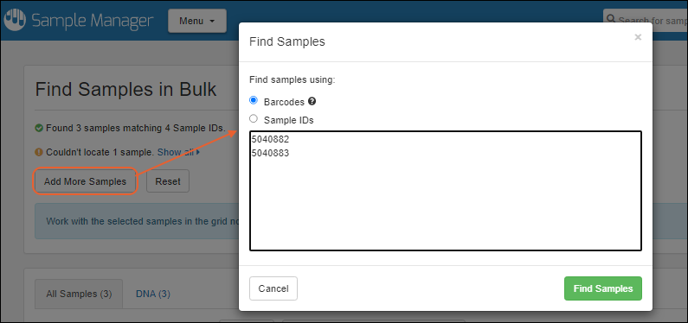Select the Barcodes radio button
The height and width of the screenshot is (323, 688).
tap(254, 101)
